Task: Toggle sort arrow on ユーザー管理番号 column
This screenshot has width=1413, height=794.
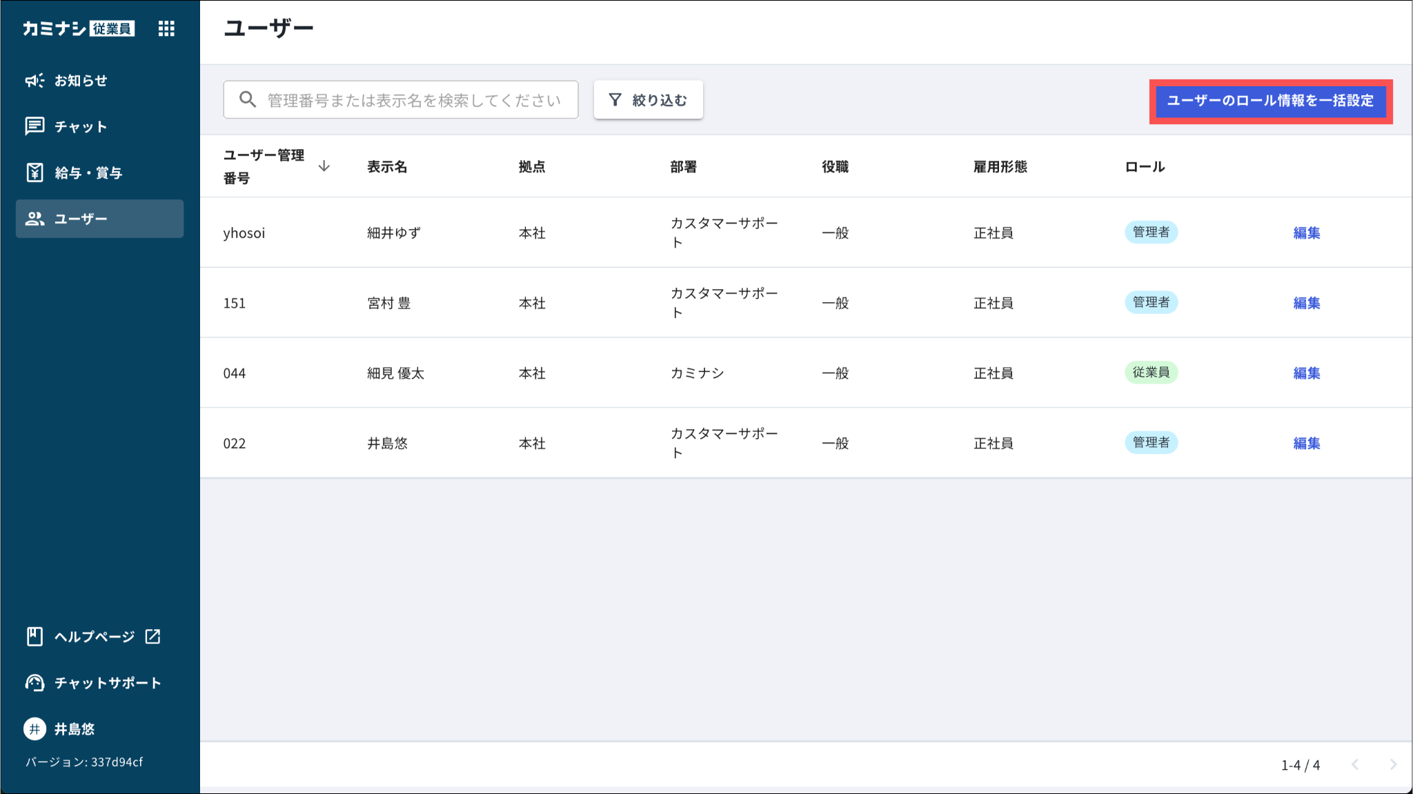Action: tap(324, 166)
